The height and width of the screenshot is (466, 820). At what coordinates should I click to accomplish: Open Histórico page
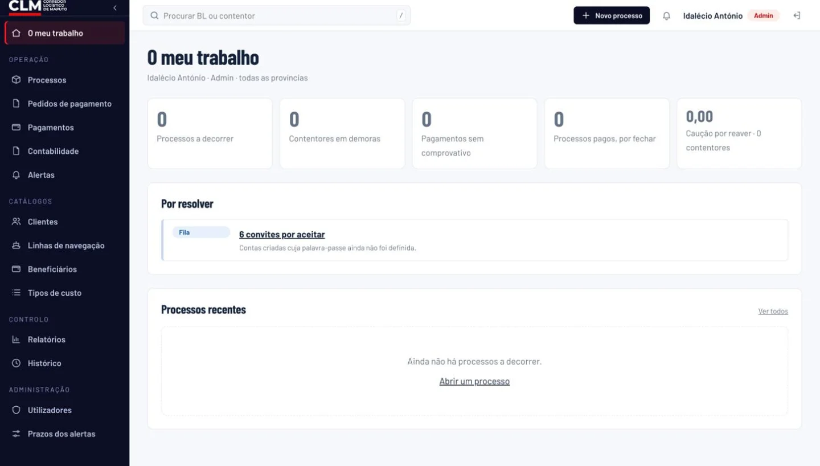click(x=64, y=363)
